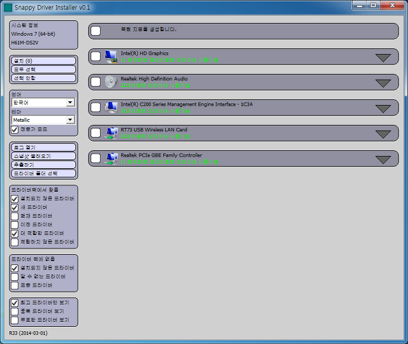Viewport: 408px width, 344px height.
Task: Click the 로그 열기 open log button
Action: point(43,147)
